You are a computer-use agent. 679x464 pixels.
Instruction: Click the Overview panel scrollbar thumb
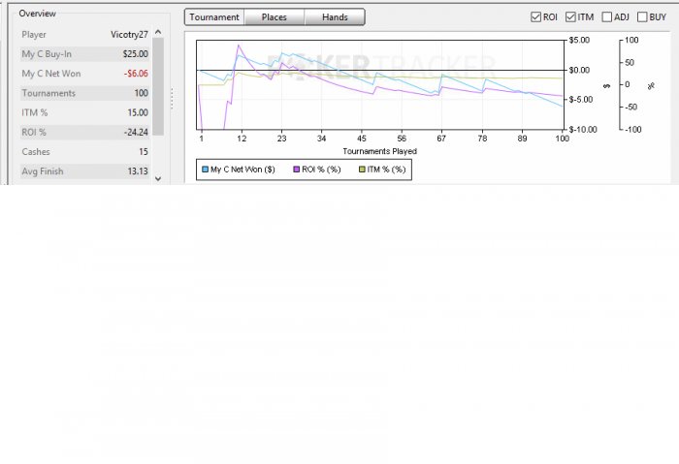158,86
